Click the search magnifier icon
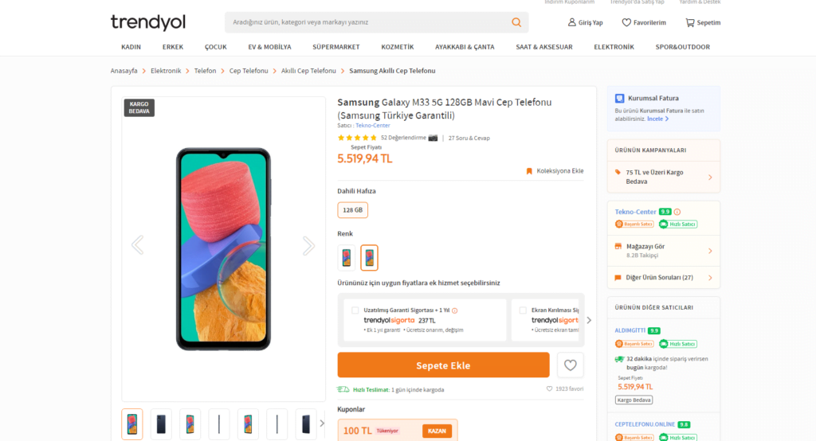This screenshot has height=441, width=816. tap(517, 22)
